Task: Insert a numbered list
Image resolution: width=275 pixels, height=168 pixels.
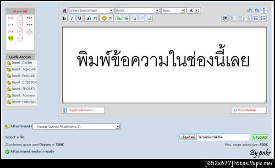Action: coord(256,18)
